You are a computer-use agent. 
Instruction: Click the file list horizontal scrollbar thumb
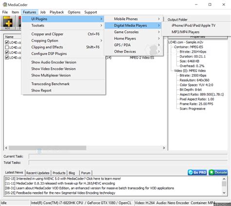[47, 148]
